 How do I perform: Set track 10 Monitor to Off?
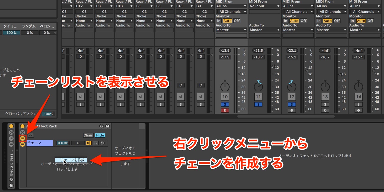pyautogui.click(x=237, y=21)
